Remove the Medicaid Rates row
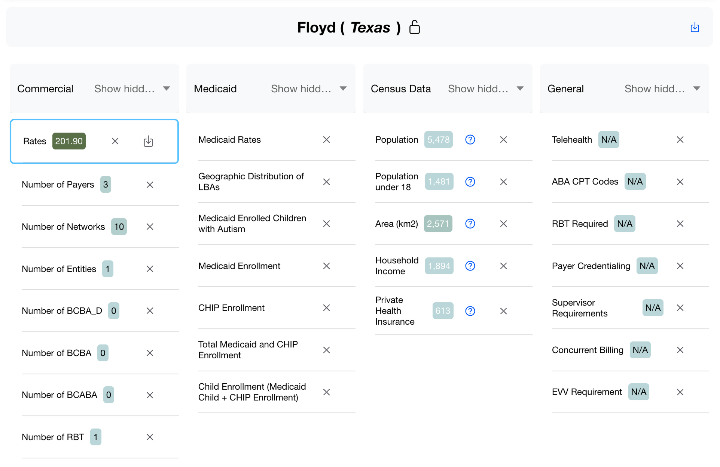 point(327,140)
